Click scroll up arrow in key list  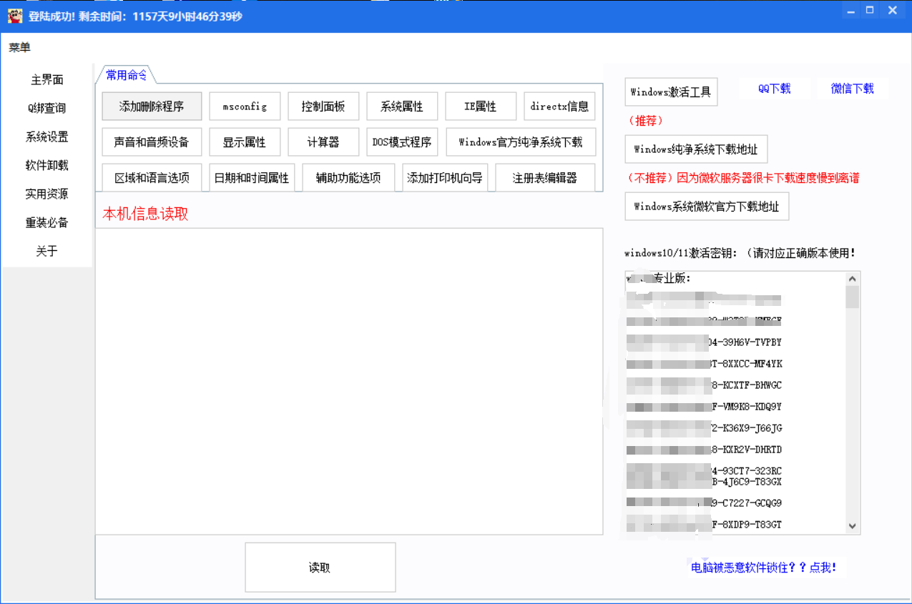tap(852, 279)
